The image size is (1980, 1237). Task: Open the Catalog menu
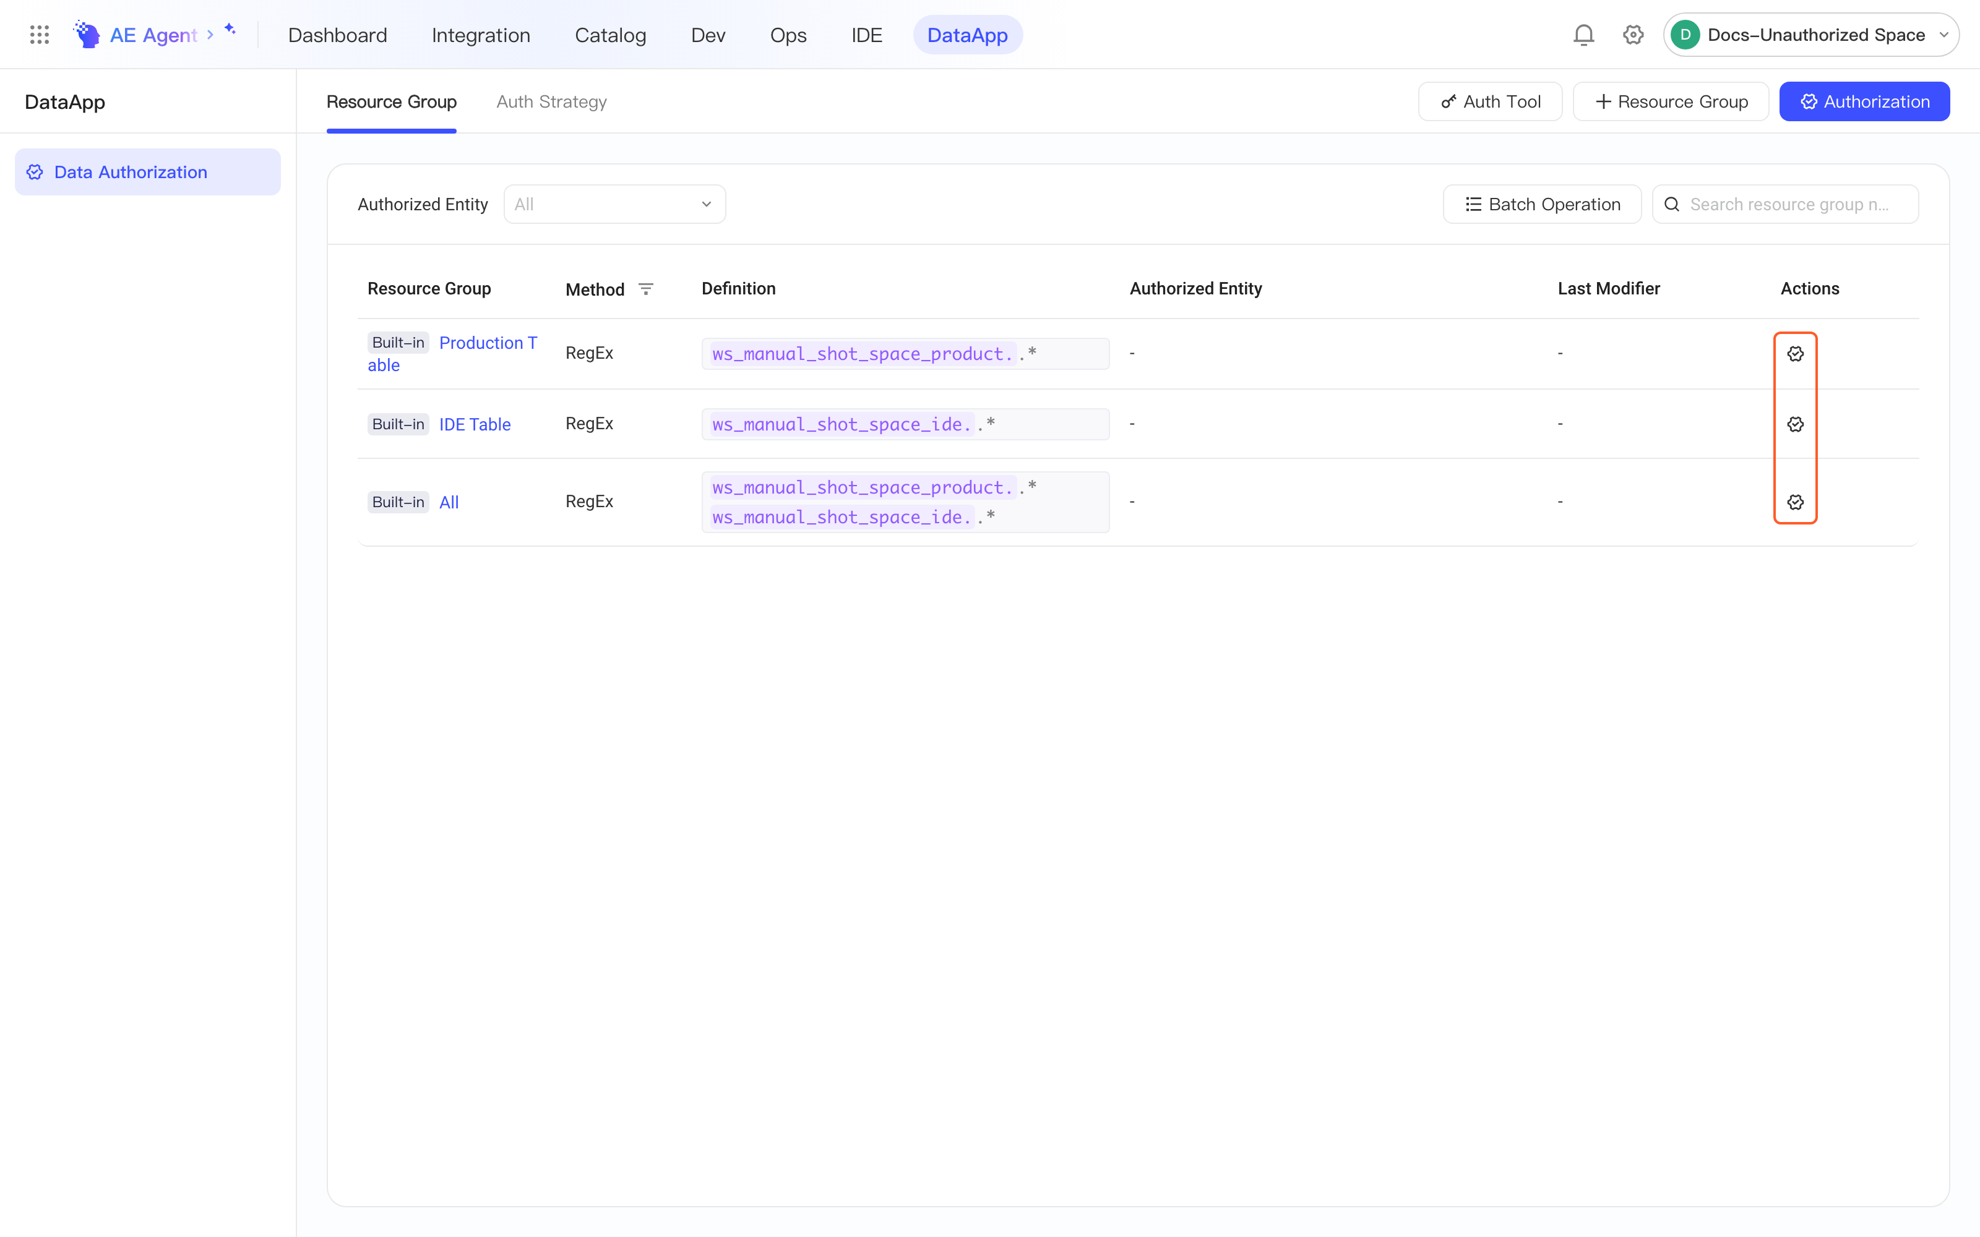tap(610, 35)
